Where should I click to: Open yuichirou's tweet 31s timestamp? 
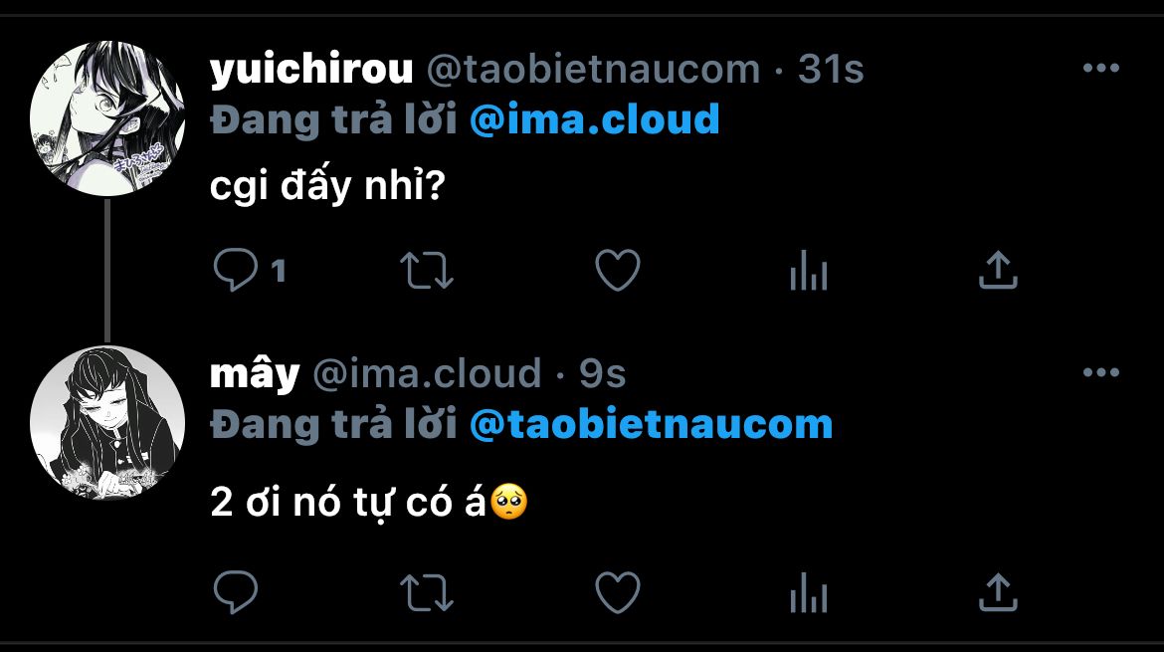click(832, 70)
